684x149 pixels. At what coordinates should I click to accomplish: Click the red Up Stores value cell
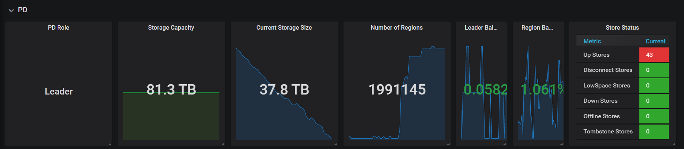tap(653, 55)
